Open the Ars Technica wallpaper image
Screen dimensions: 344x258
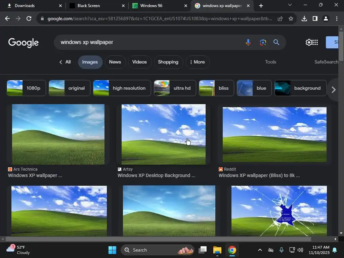tap(58, 134)
